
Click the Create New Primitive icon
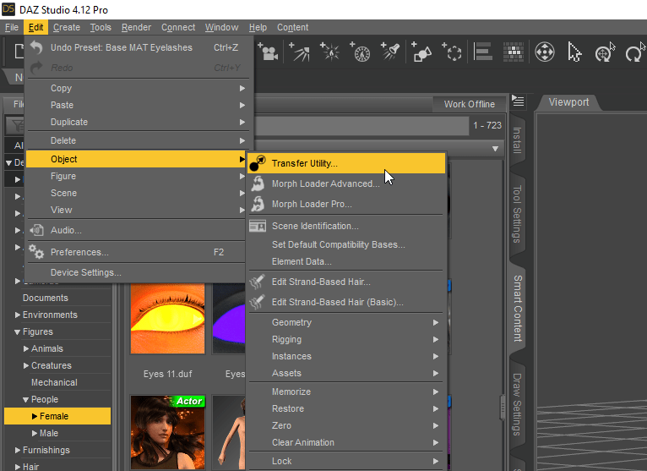tap(421, 52)
